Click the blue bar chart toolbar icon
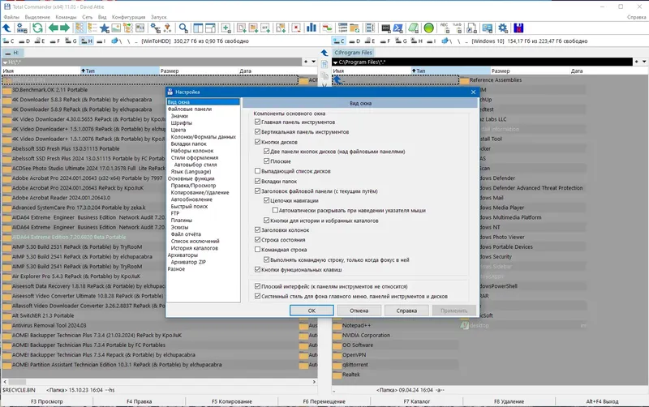This screenshot has height=407, width=649. (x=311, y=28)
